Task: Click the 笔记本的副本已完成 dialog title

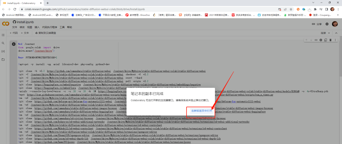Action: click(147, 94)
